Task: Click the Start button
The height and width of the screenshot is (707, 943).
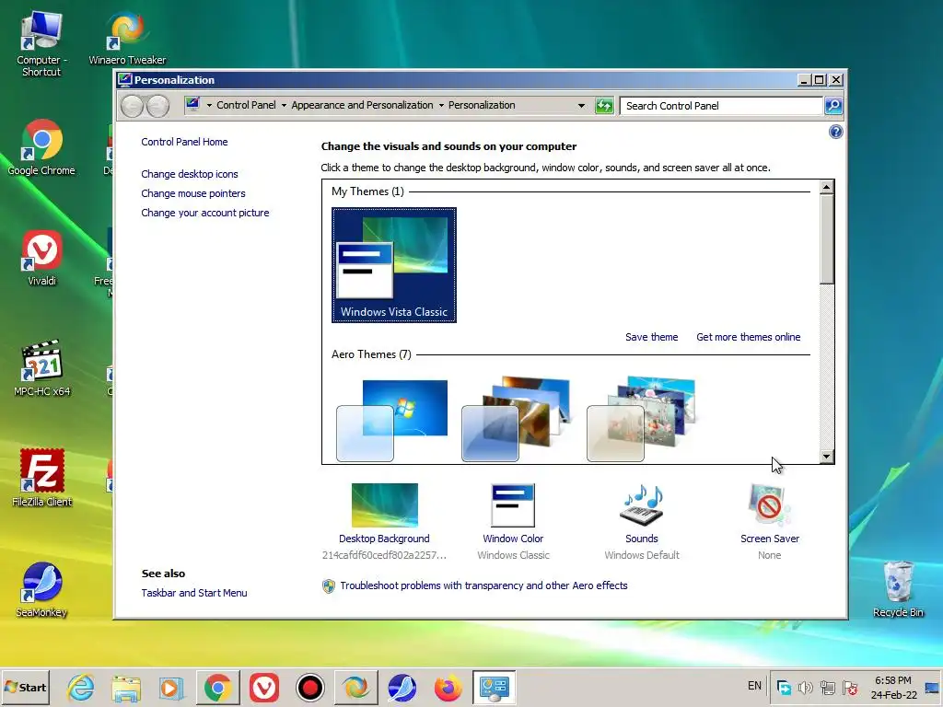Action: pyautogui.click(x=25, y=687)
